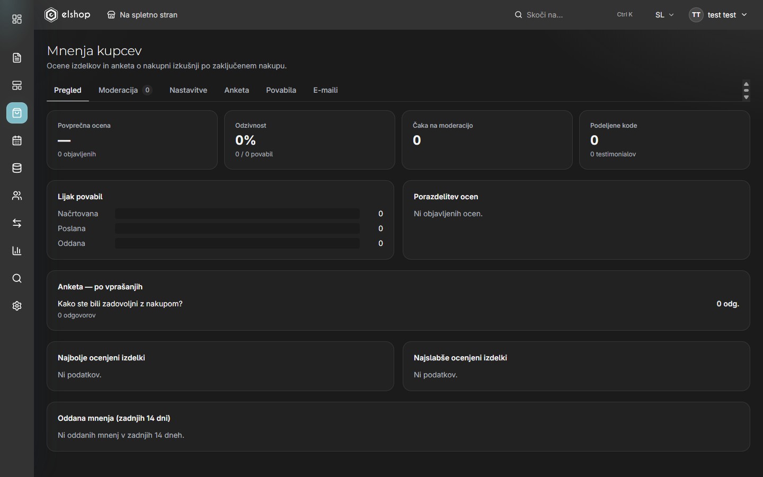Click the Poslana funnel progress bar
The height and width of the screenshot is (477, 763).
click(x=237, y=228)
